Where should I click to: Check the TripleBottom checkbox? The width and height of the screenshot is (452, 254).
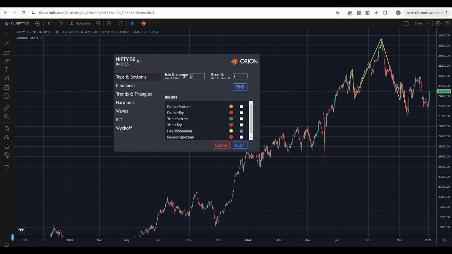click(x=242, y=119)
